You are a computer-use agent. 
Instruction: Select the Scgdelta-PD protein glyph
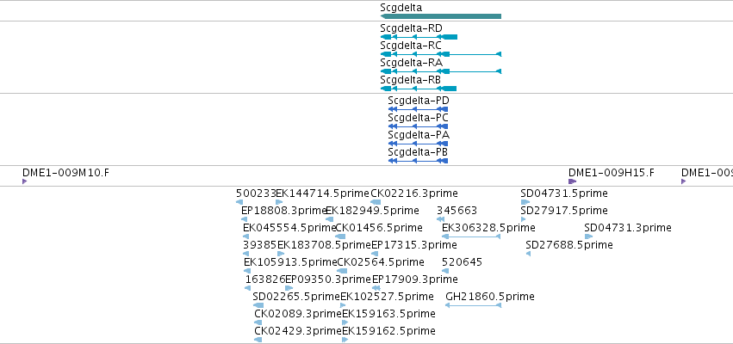[418, 109]
